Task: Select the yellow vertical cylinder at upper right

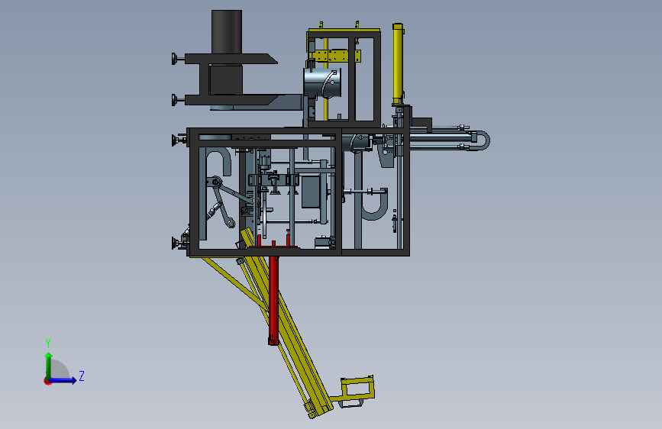Action: tap(398, 65)
